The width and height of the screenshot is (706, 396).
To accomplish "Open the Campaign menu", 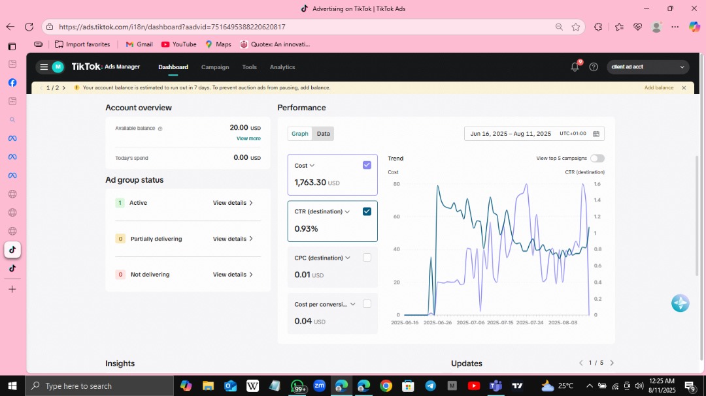I will click(215, 67).
